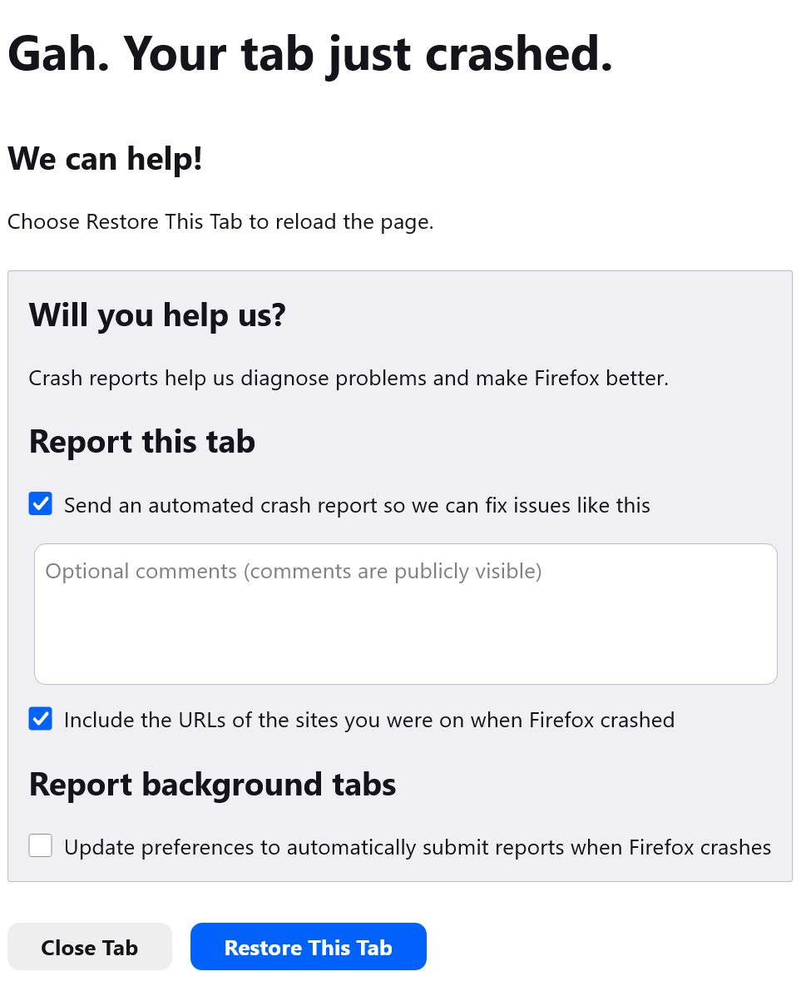Click the 'Crash reports help us diagnose' sentence
The width and height of the screenshot is (801, 991).
(x=349, y=379)
